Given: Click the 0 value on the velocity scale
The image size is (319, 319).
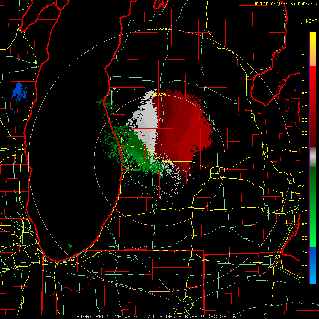Looking at the screenshot, I should 306,159.
